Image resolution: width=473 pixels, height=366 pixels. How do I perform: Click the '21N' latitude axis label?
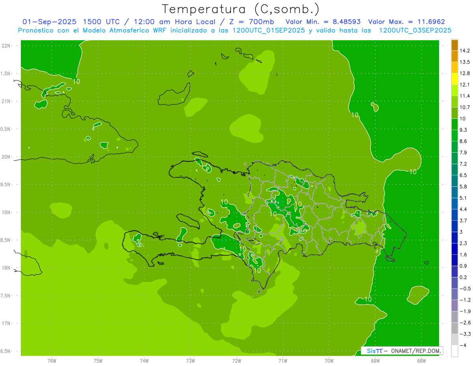point(6,101)
